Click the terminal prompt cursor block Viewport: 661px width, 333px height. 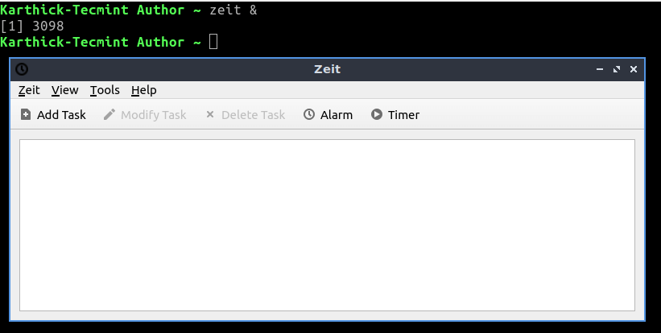click(213, 42)
